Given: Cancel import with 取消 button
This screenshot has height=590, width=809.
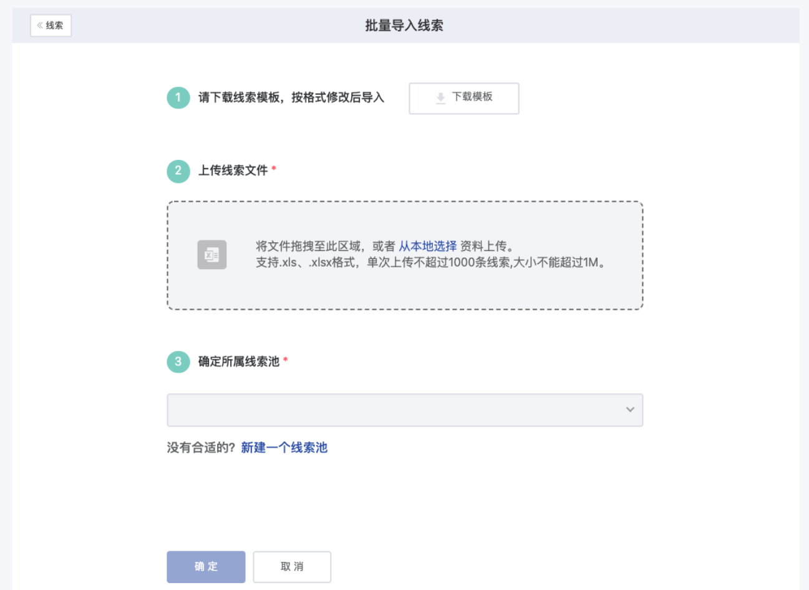Looking at the screenshot, I should point(292,567).
